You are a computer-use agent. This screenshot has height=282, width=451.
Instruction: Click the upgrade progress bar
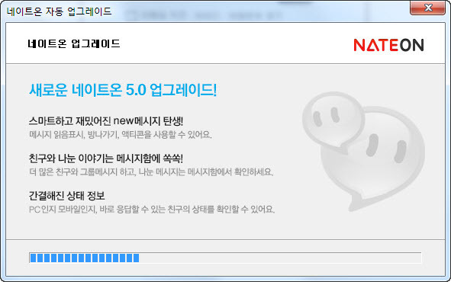coord(225,258)
